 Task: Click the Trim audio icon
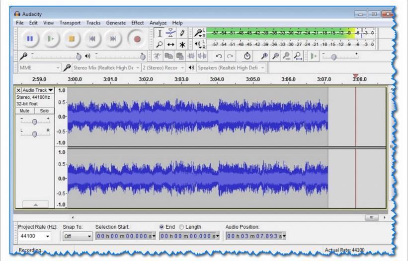tap(191, 56)
